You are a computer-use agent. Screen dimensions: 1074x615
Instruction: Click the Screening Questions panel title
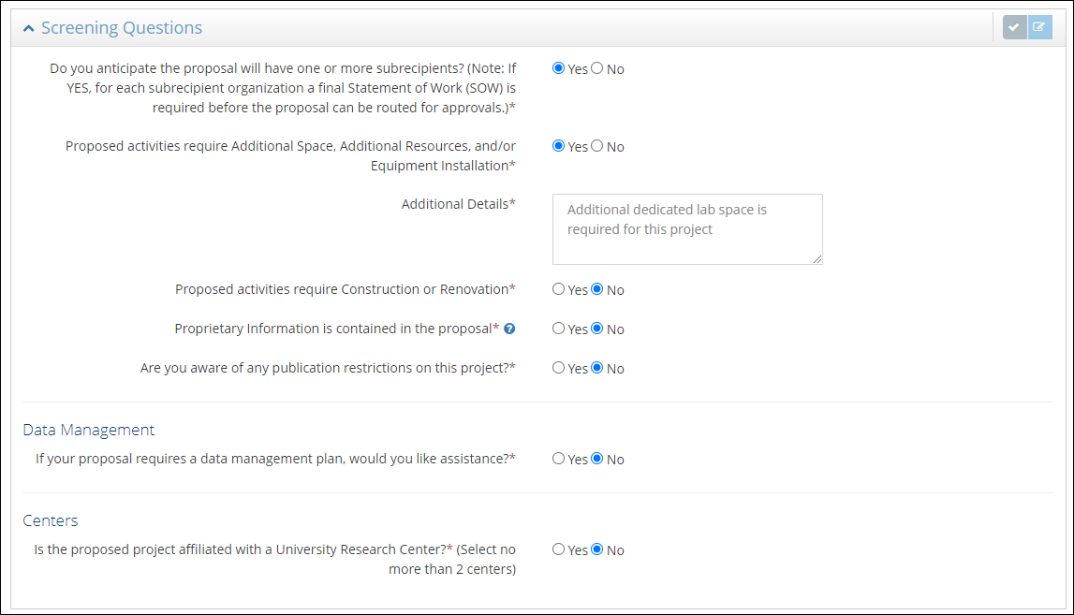[x=122, y=28]
